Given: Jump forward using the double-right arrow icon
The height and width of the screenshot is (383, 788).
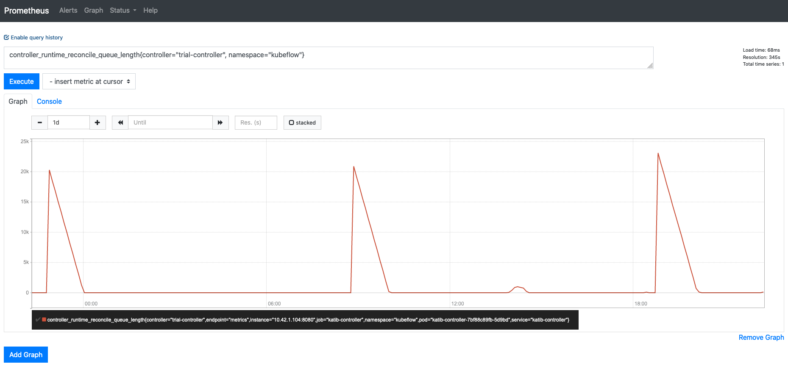Looking at the screenshot, I should (x=220, y=122).
